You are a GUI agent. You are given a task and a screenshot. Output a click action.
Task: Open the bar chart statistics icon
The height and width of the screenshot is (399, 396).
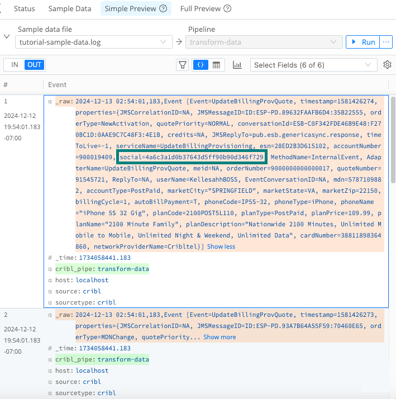tap(237, 65)
